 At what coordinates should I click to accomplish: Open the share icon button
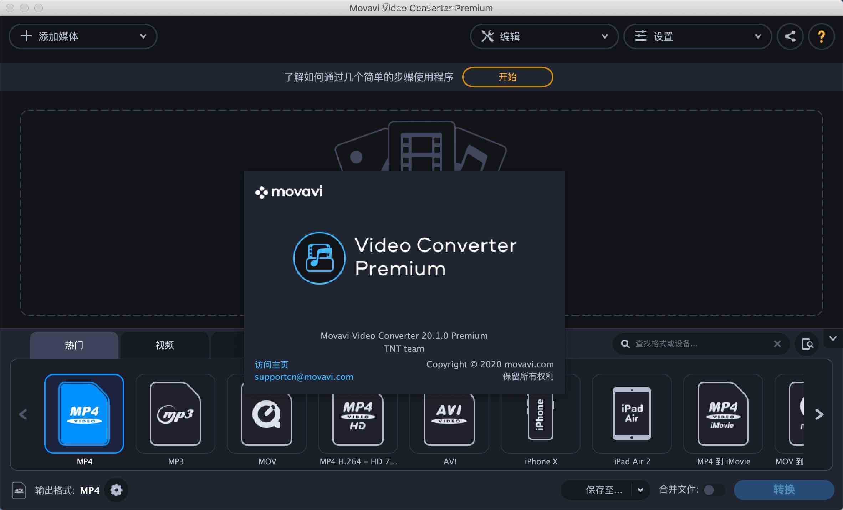(x=790, y=36)
